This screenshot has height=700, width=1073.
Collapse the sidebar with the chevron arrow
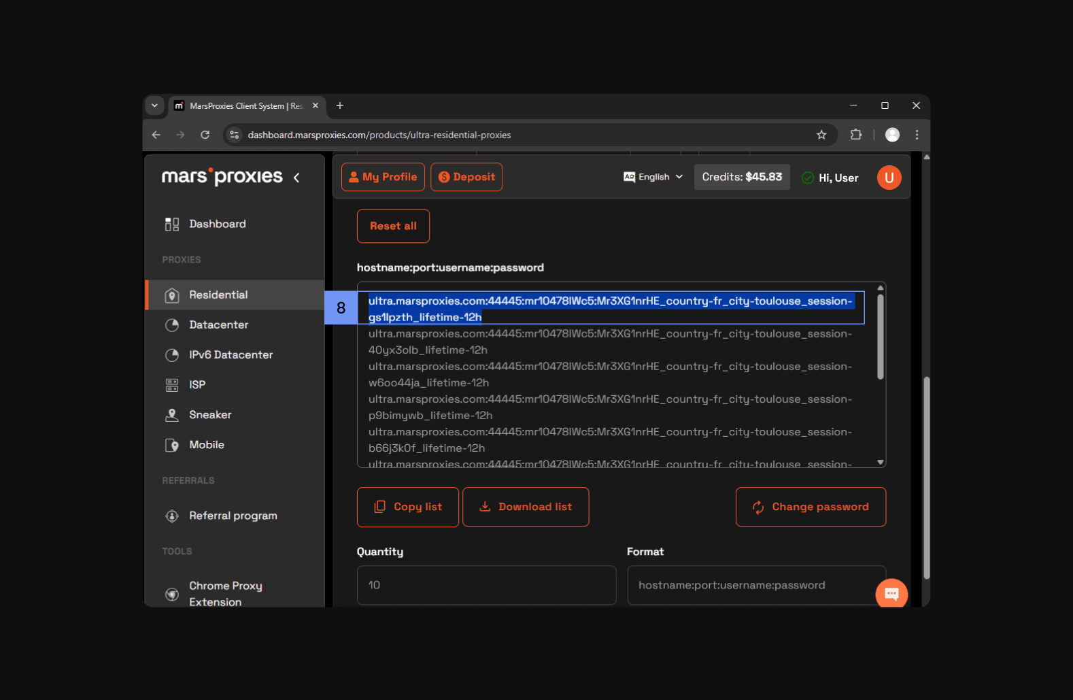(x=296, y=178)
